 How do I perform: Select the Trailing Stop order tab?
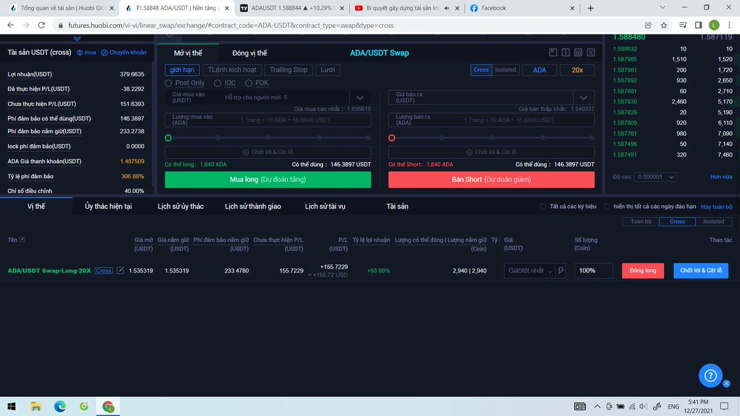tap(289, 70)
